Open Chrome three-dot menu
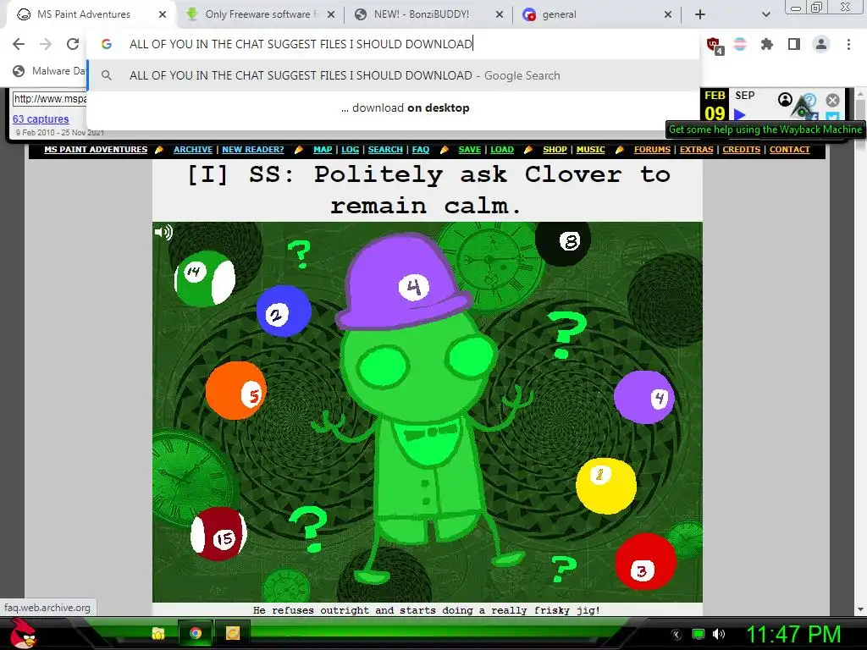Screen dimensions: 867x650 pos(848,44)
